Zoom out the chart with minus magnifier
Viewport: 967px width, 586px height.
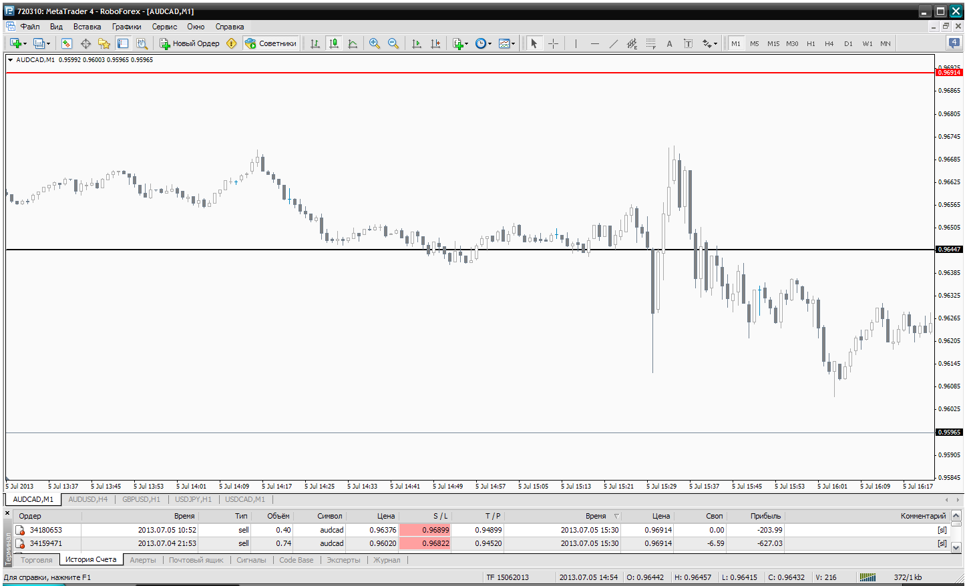[393, 43]
